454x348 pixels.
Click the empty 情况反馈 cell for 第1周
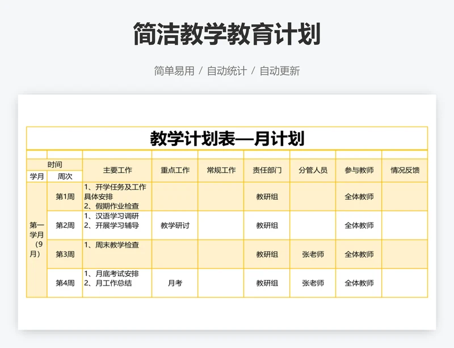point(405,196)
